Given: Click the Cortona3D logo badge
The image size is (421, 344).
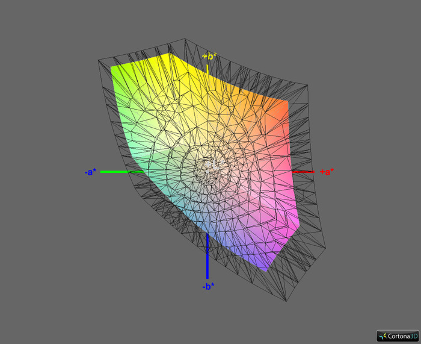Looking at the screenshot, I should coord(398,336).
